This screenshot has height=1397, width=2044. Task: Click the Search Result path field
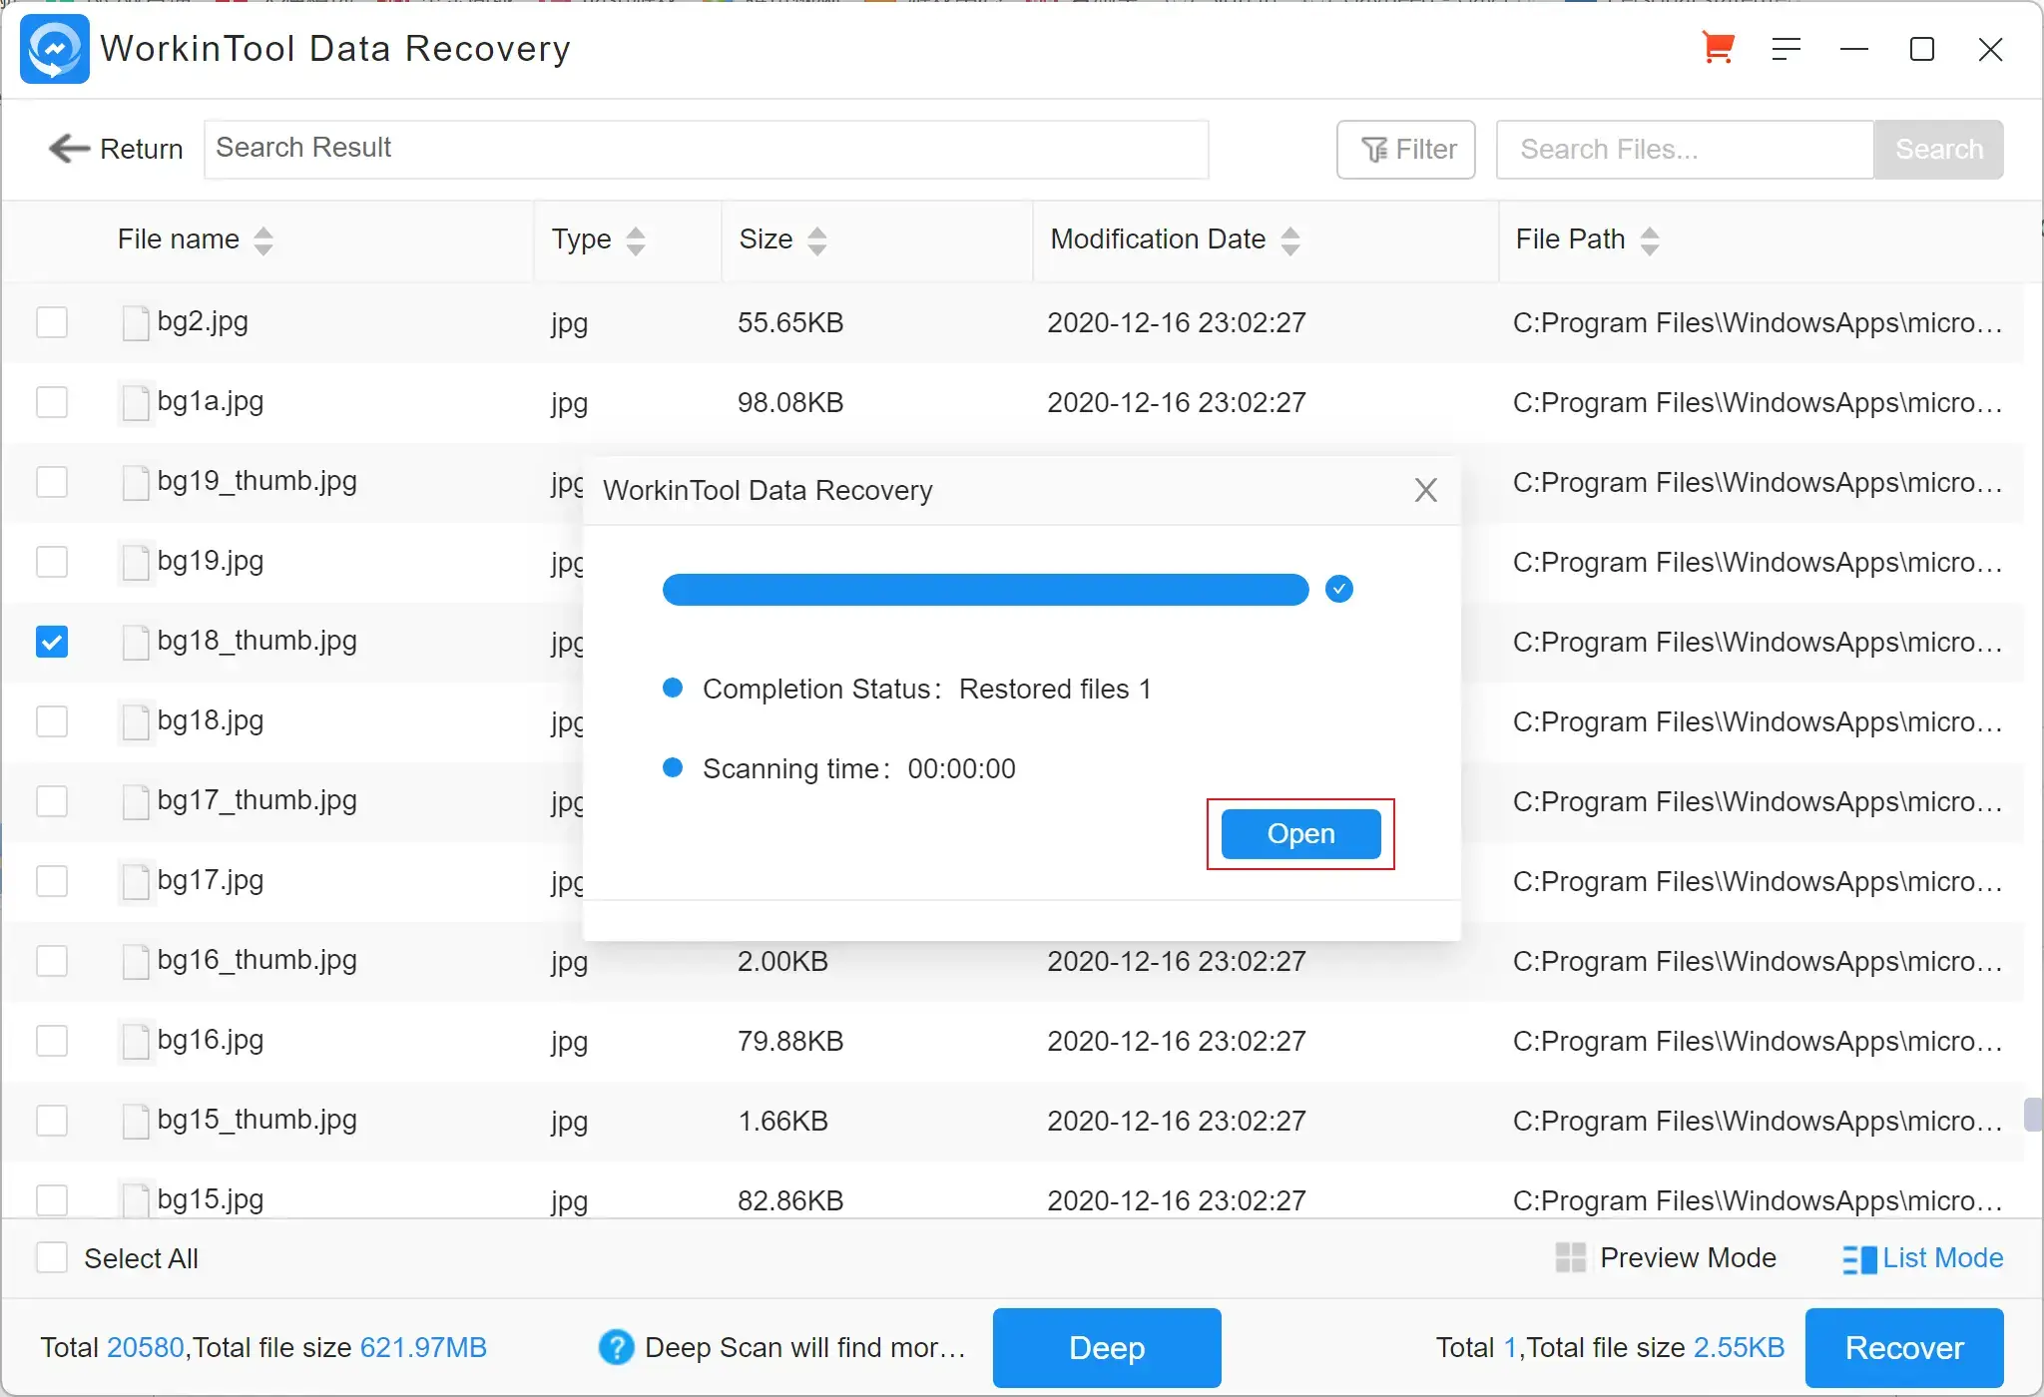(707, 150)
